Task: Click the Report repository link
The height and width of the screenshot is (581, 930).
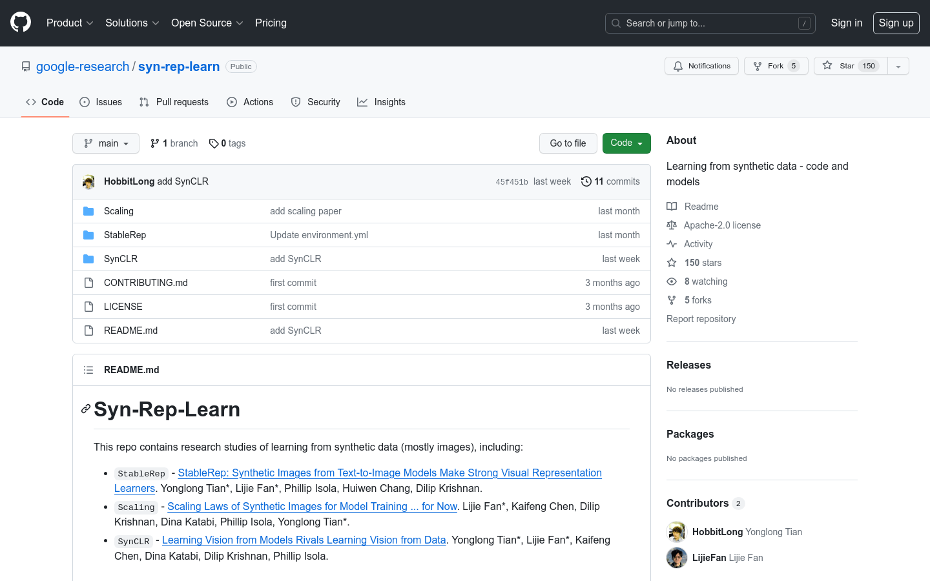Action: click(701, 319)
